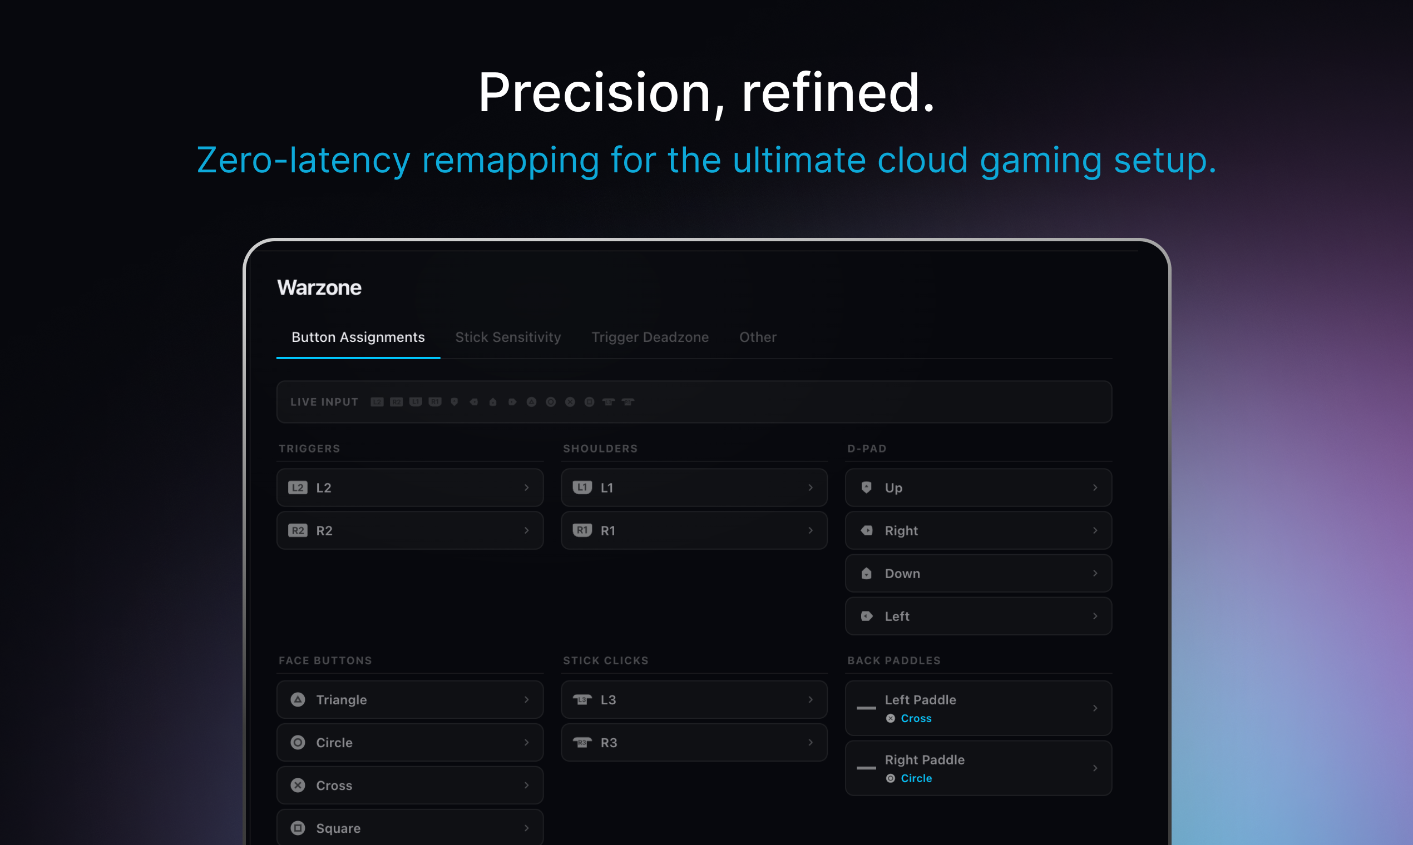This screenshot has height=845, width=1413.
Task: Open the Down d-pad mapping options
Action: (x=978, y=573)
